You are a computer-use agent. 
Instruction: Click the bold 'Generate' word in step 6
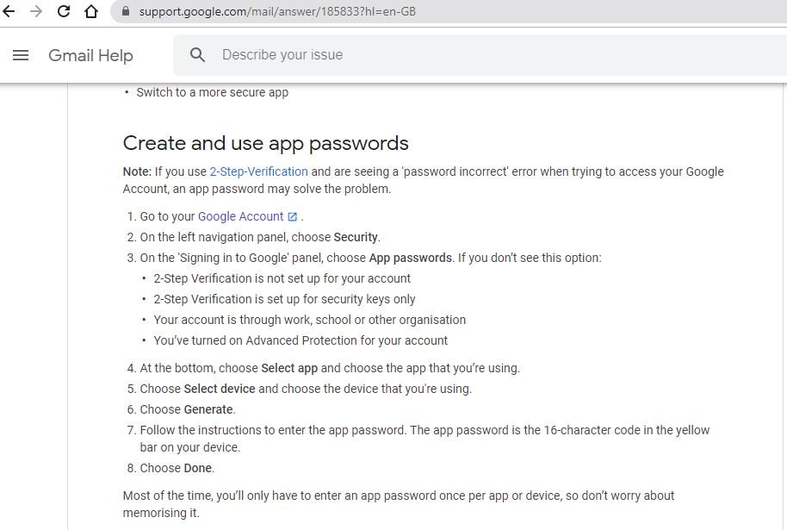(x=208, y=409)
